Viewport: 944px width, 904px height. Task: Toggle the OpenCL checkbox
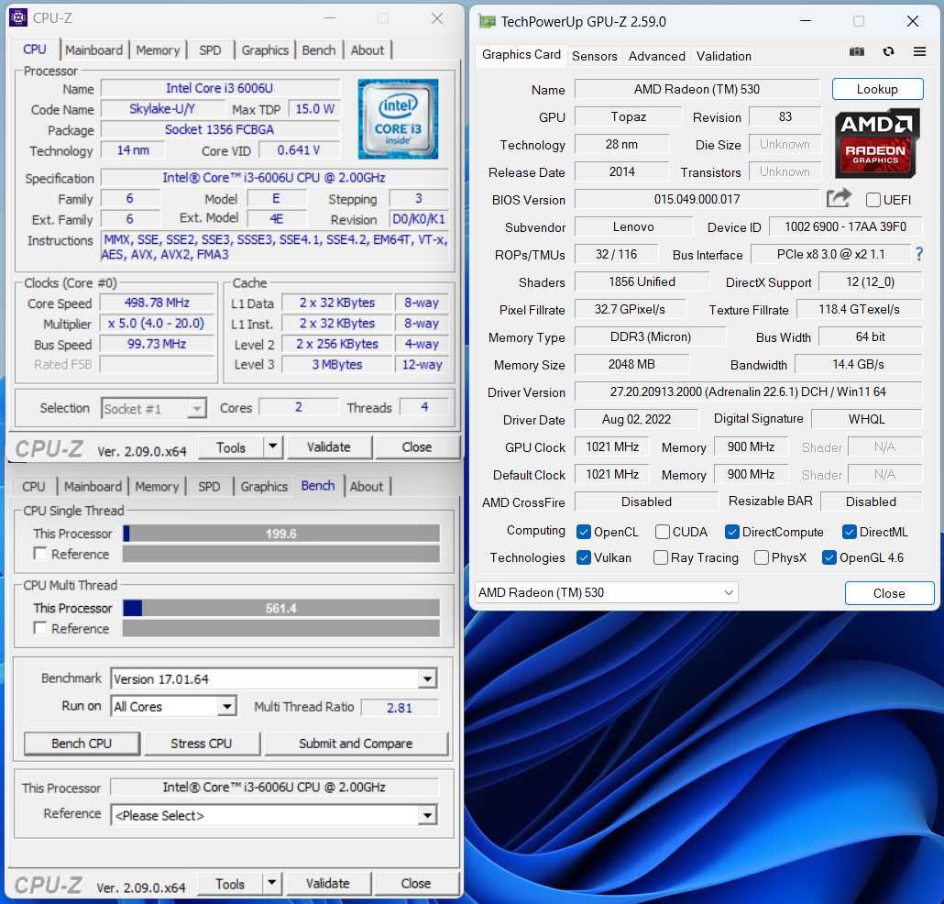tap(583, 532)
